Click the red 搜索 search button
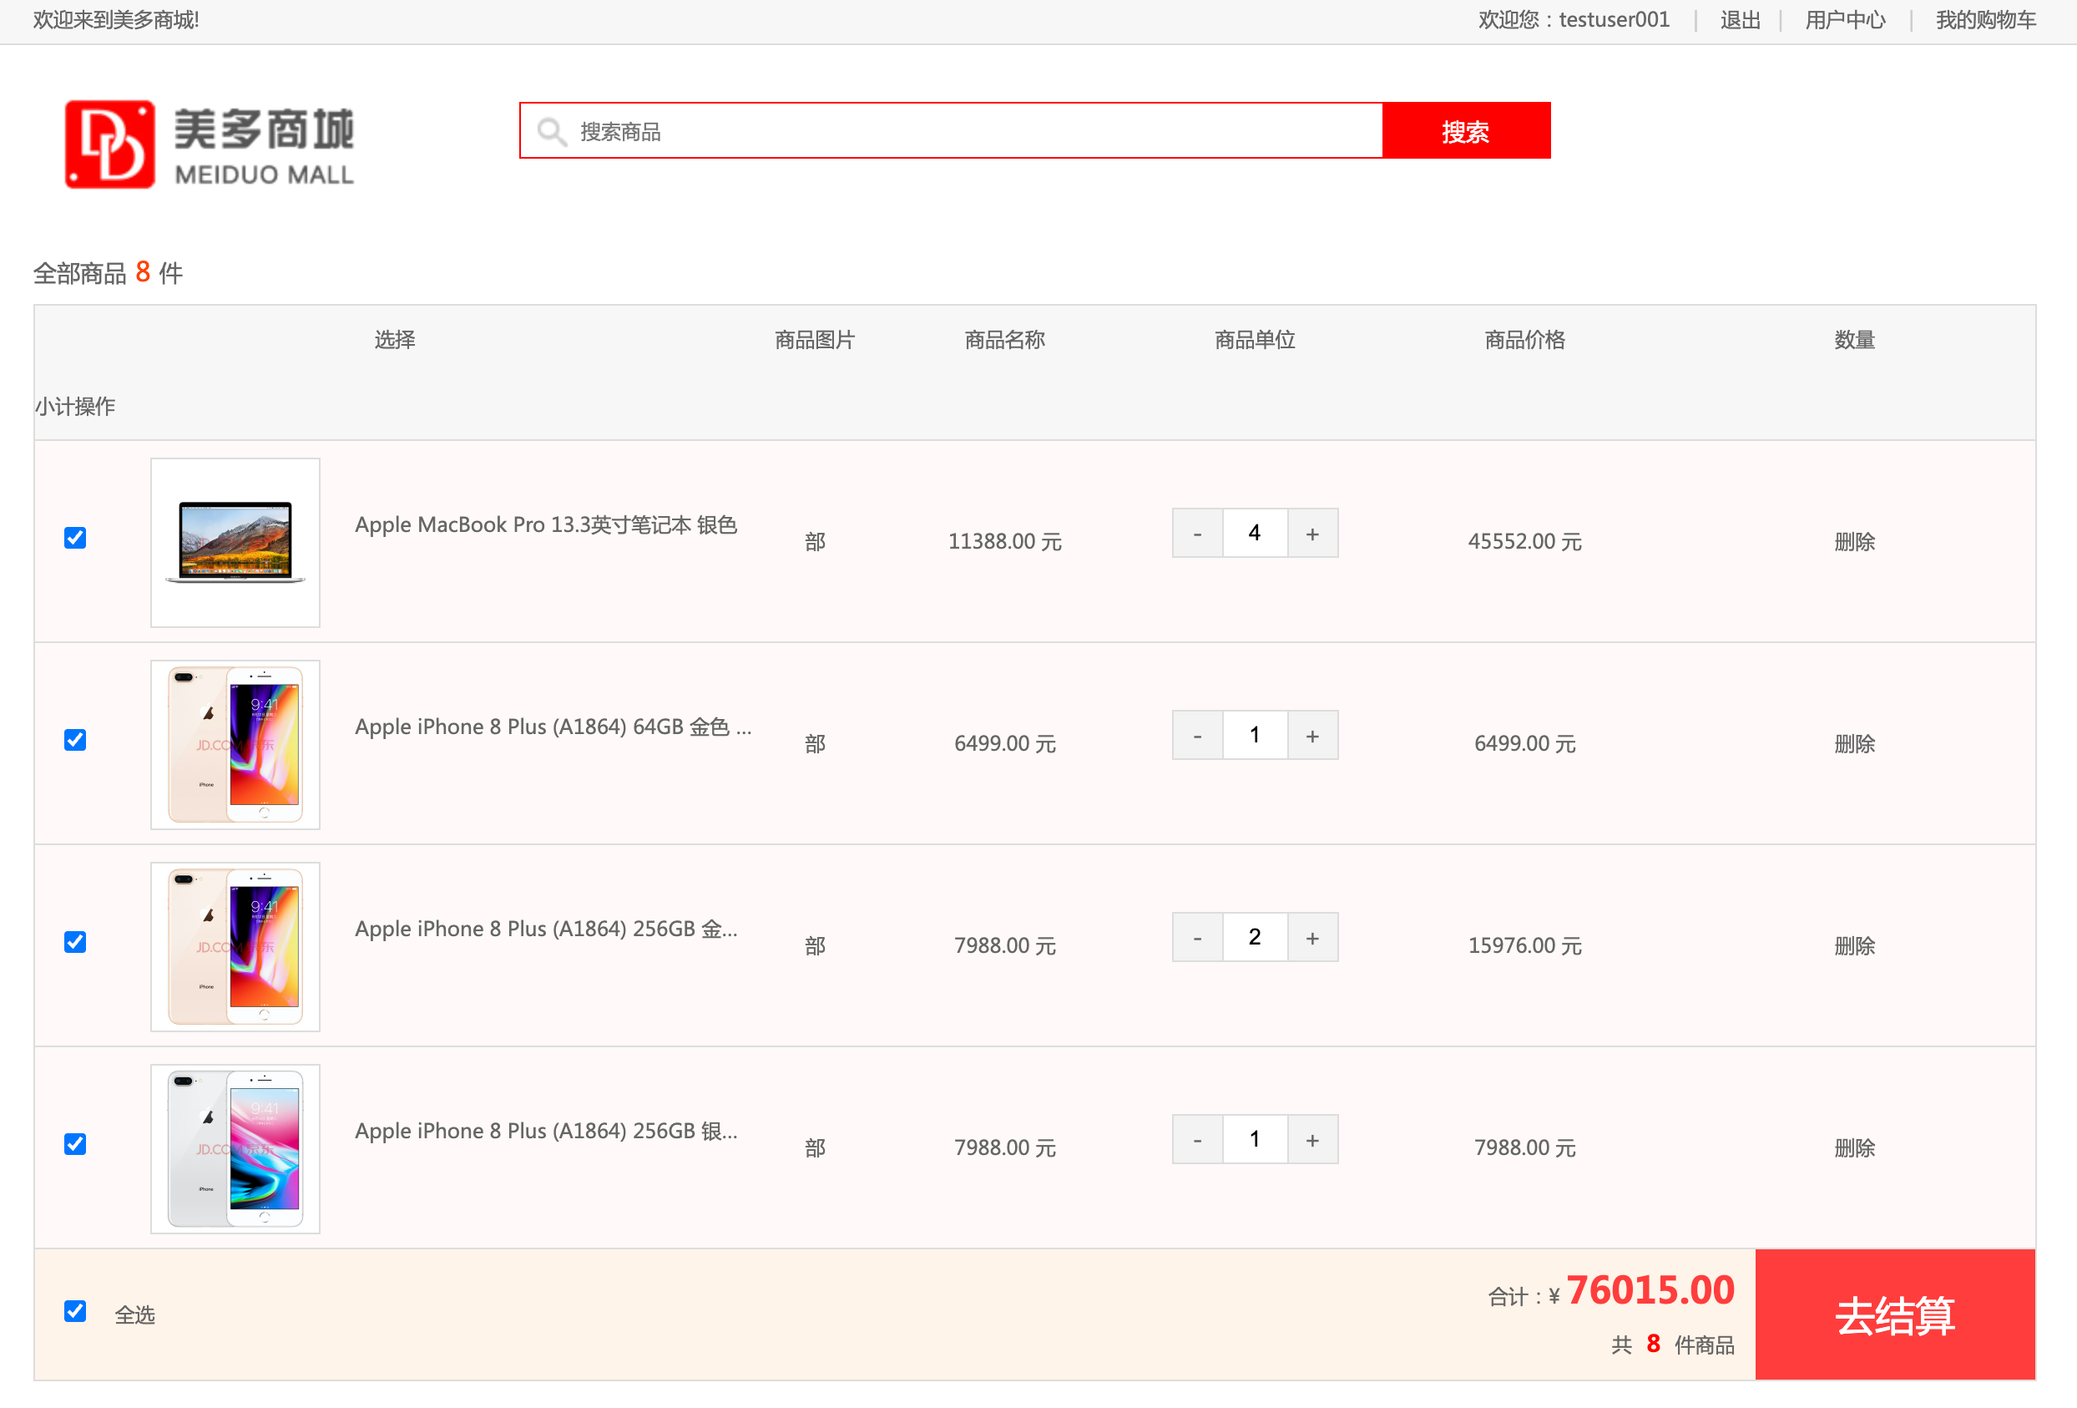The width and height of the screenshot is (2077, 1408). tap(1466, 130)
